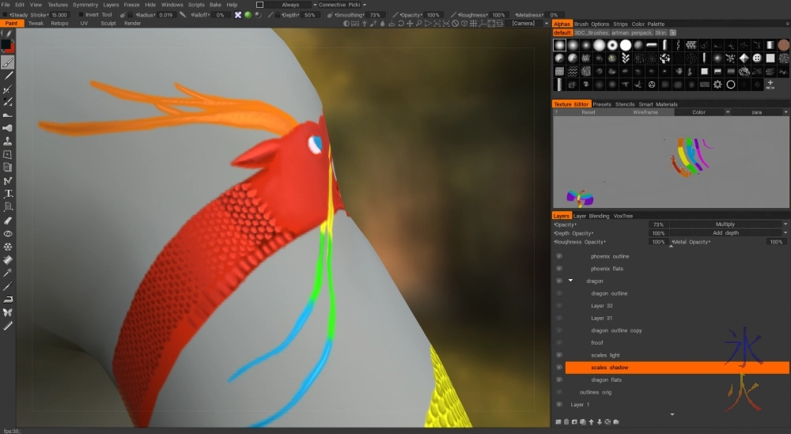This screenshot has height=434, width=791.
Task: Switch to the Sculpt room tab
Action: point(108,24)
